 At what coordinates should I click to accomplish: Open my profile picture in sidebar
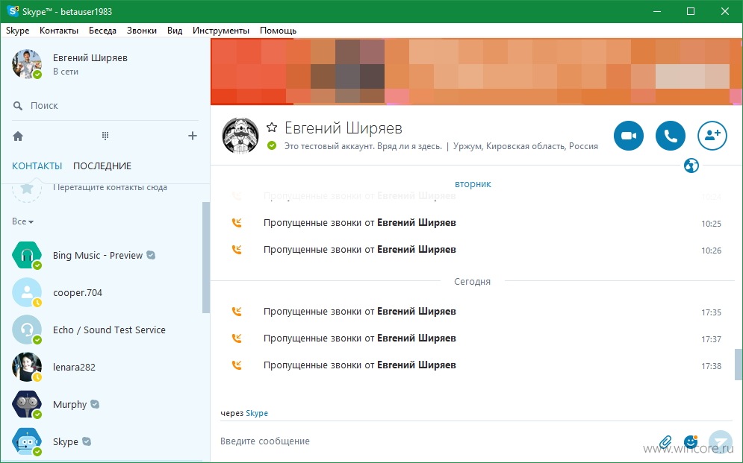[x=27, y=64]
